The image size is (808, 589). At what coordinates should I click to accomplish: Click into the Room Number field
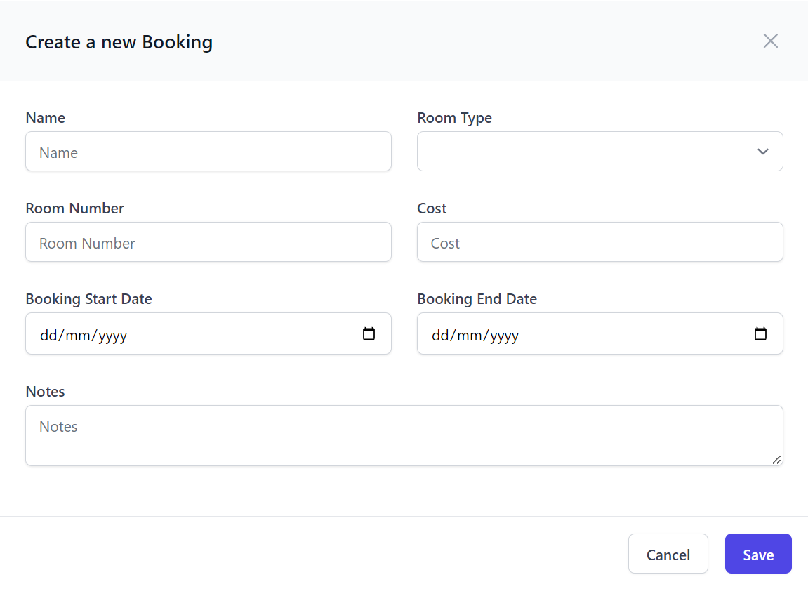coord(208,243)
